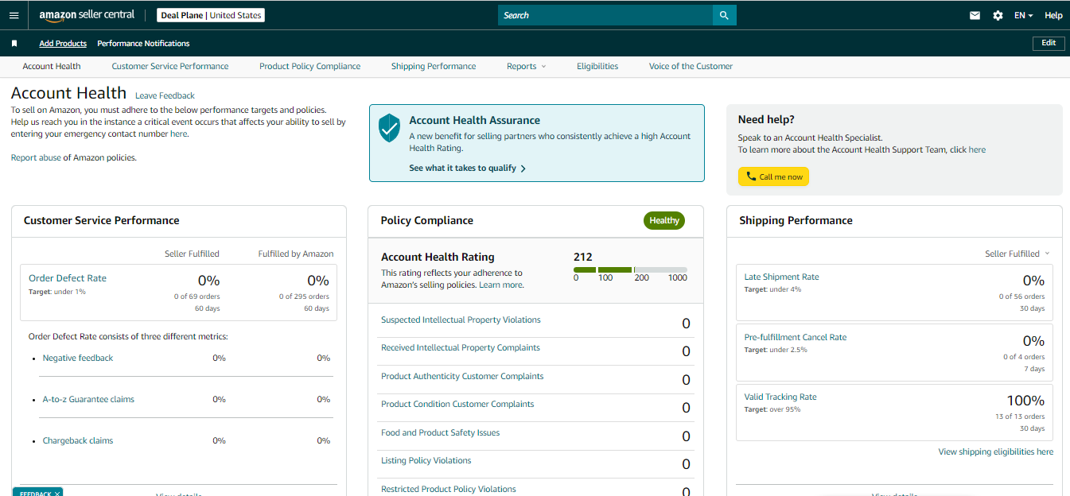Click the search magnifier button
This screenshot has height=496, width=1070.
tap(724, 15)
